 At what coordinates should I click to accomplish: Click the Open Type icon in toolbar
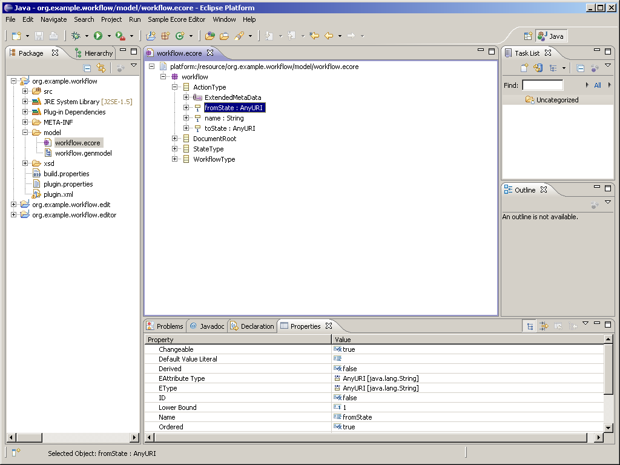click(209, 36)
